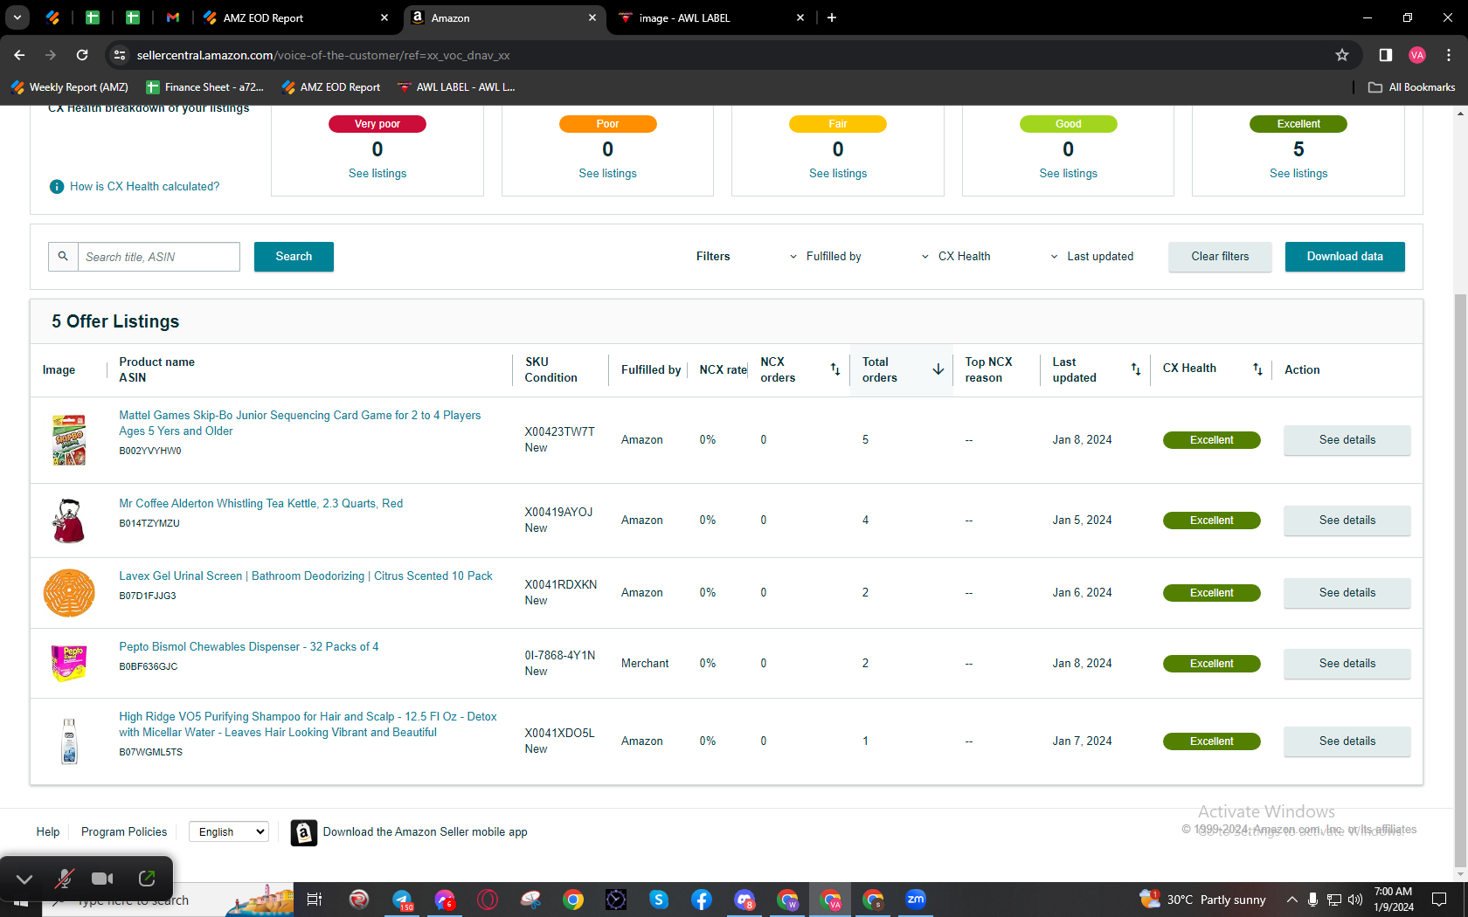
Task: View site information icon in address bar
Action: pos(120,55)
